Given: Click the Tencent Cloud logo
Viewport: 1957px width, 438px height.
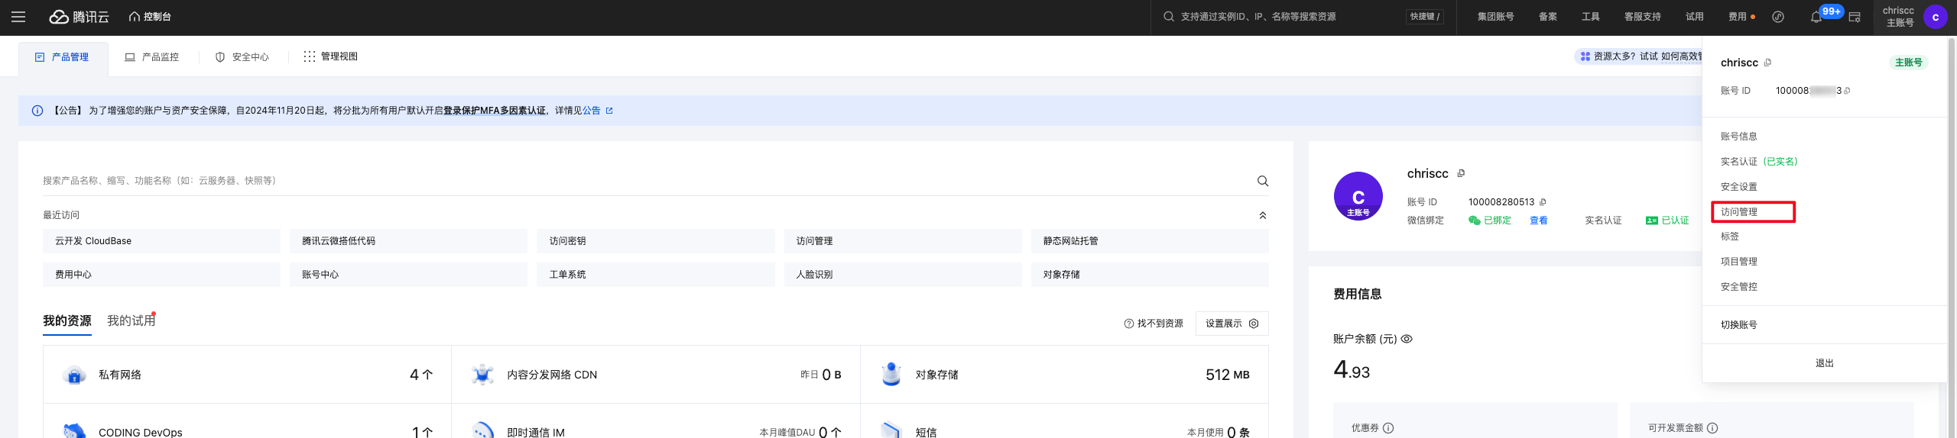Looking at the screenshot, I should 79,17.
